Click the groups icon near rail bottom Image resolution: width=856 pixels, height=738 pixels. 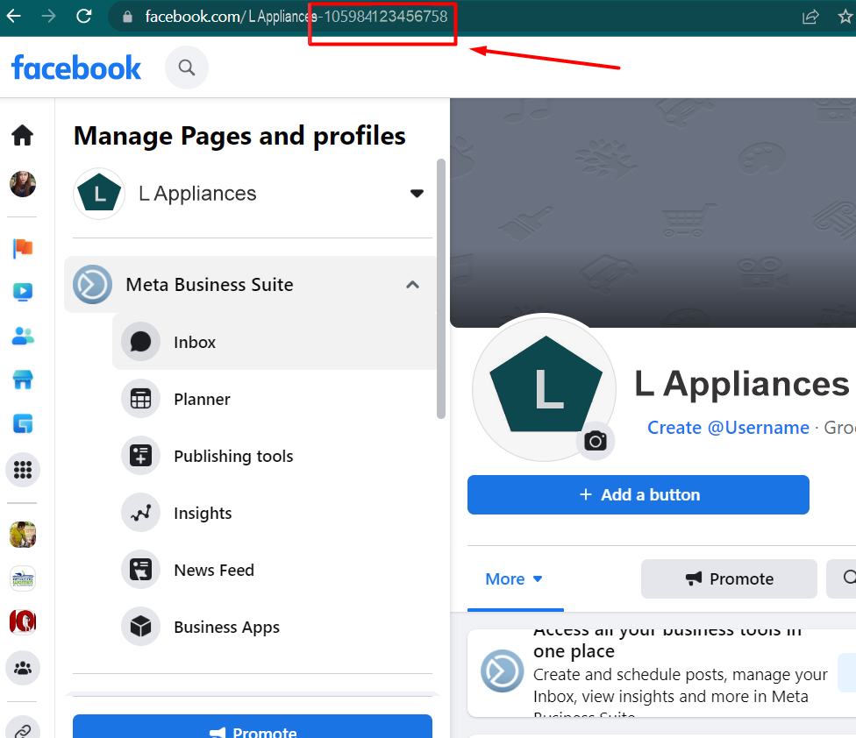23,668
